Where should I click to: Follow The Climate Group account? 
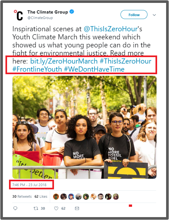point(134,15)
